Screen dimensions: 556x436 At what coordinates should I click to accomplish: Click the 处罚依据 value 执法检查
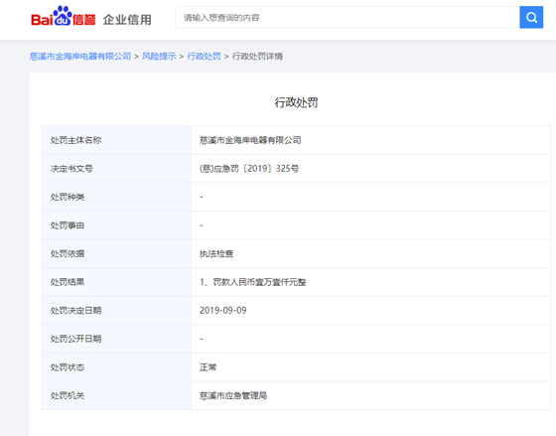tap(216, 253)
